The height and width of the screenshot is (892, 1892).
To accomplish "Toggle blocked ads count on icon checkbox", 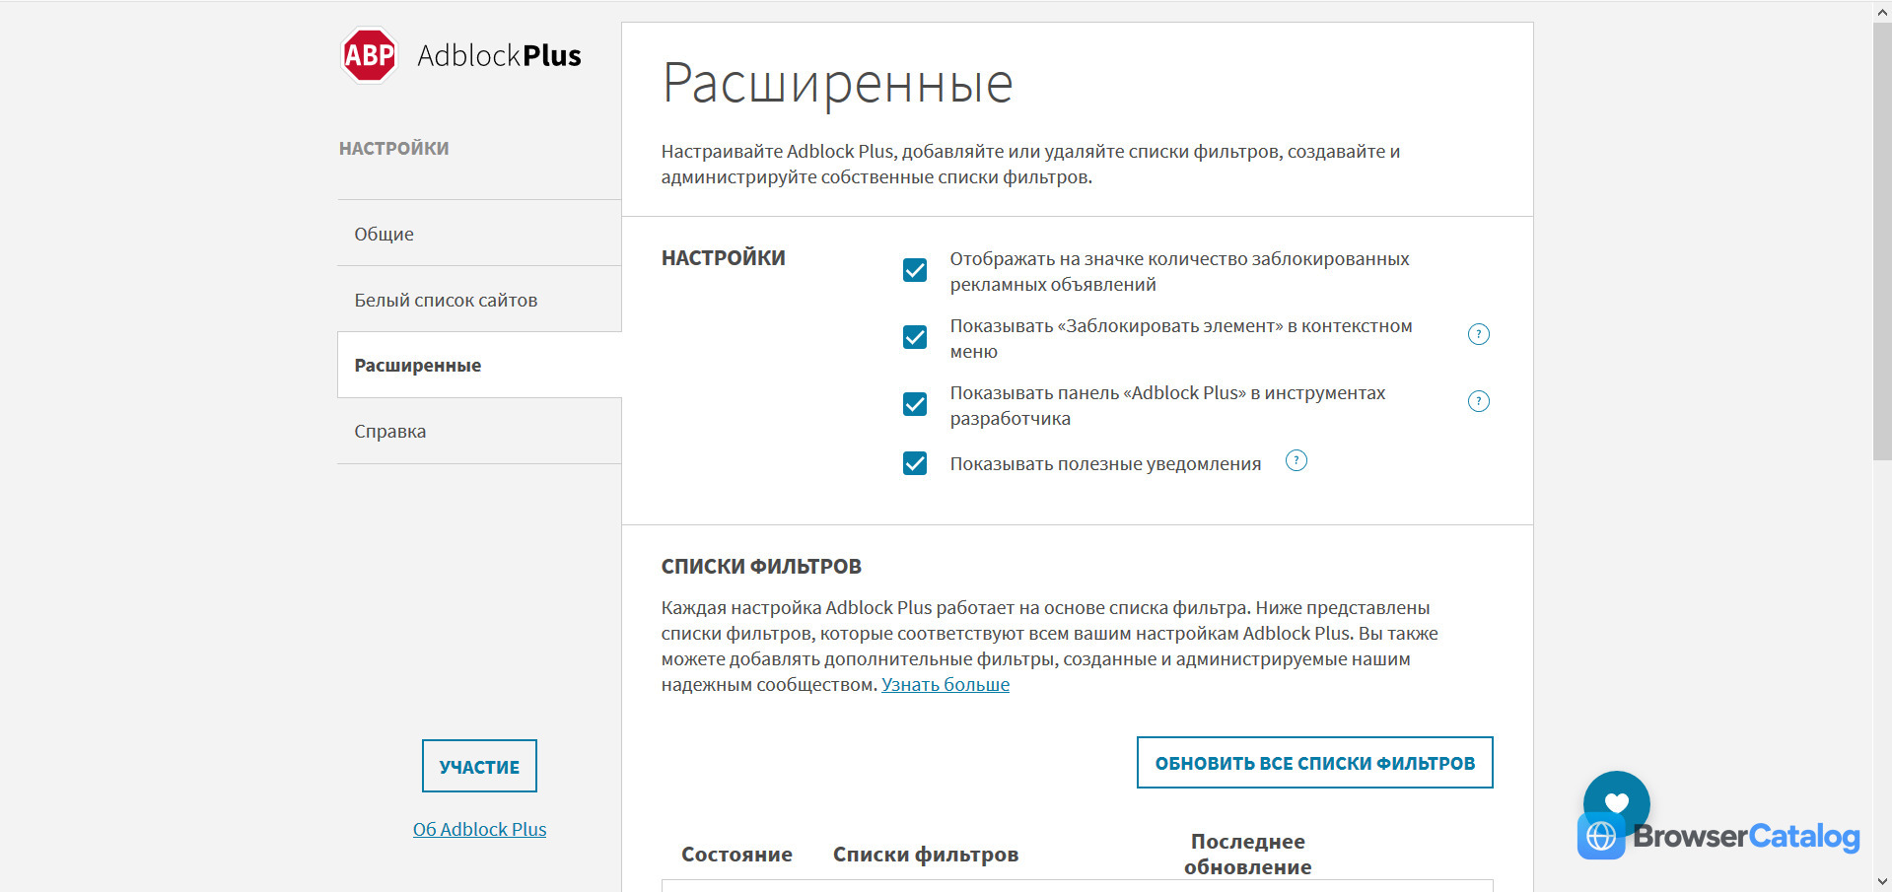I will 915,270.
